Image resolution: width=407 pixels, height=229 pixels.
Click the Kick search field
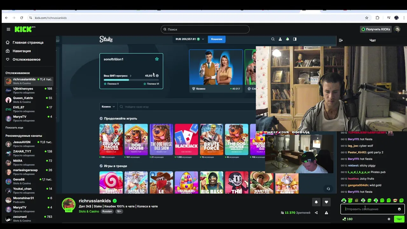[205, 29]
